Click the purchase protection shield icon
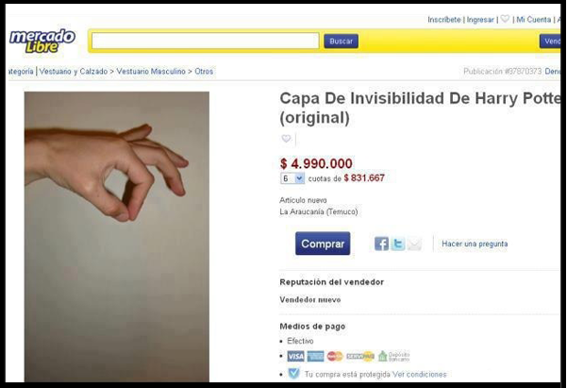Image resolution: width=567 pixels, height=388 pixels. pos(293,374)
